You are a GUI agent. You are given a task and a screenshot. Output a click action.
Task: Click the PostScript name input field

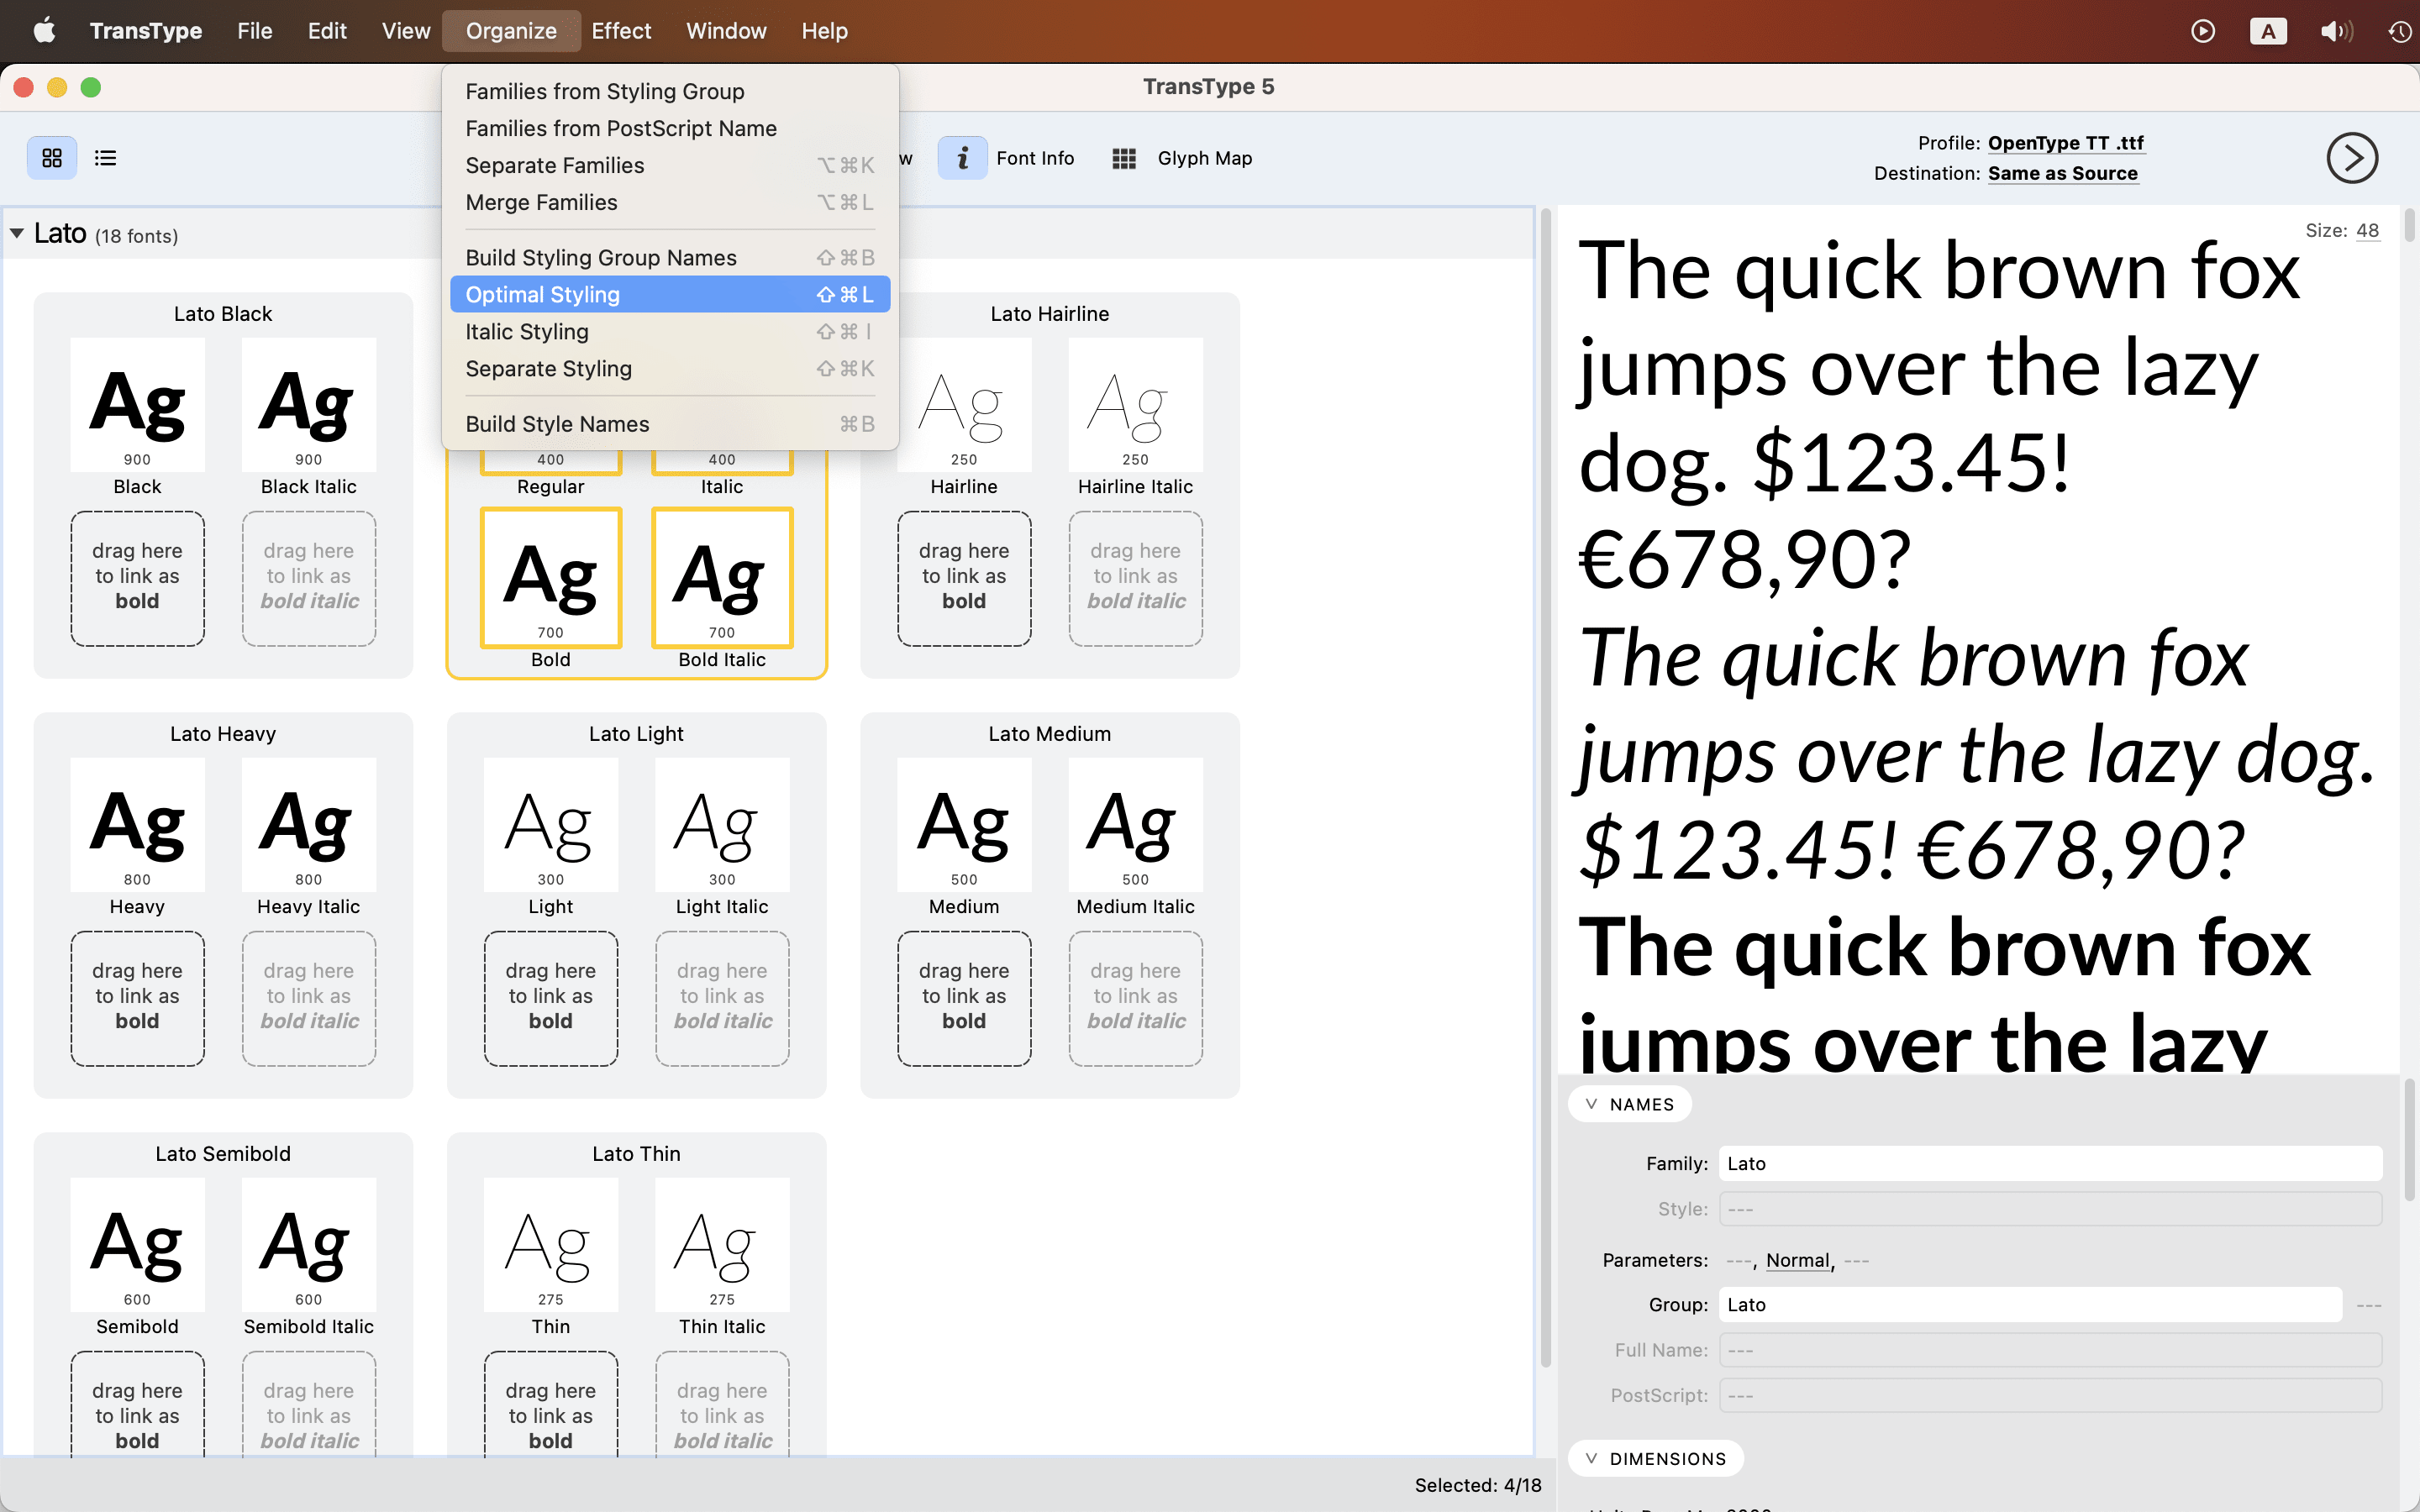click(2050, 1395)
